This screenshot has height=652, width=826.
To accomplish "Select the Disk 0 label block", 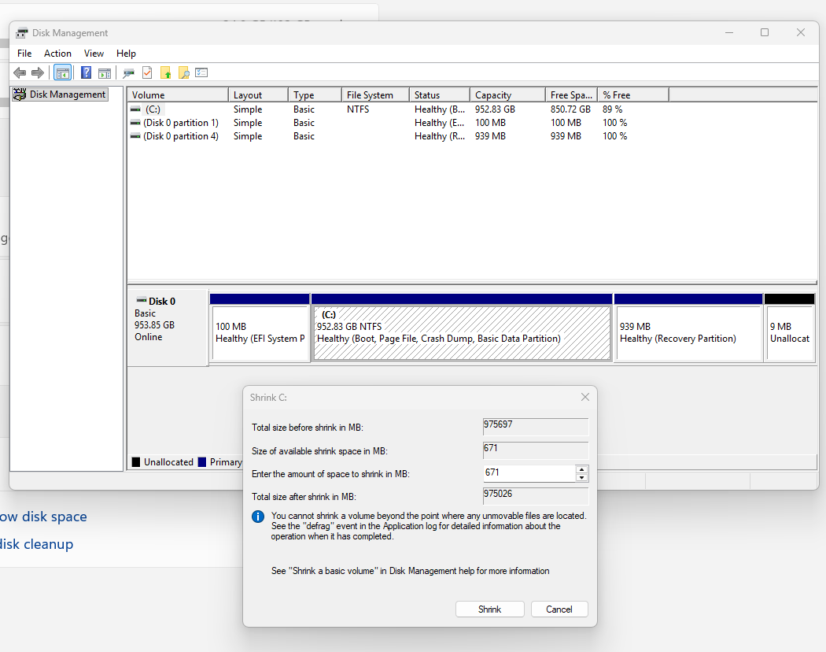I will (x=168, y=327).
